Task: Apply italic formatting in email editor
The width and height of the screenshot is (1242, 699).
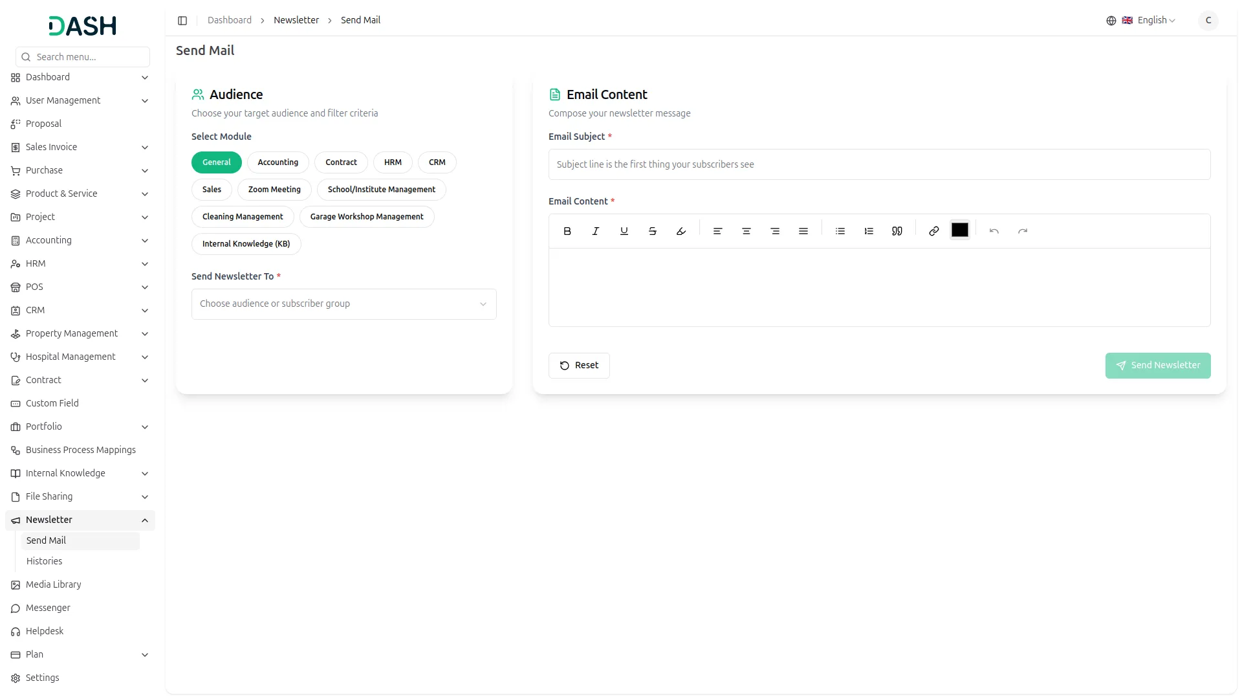Action: [x=596, y=231]
